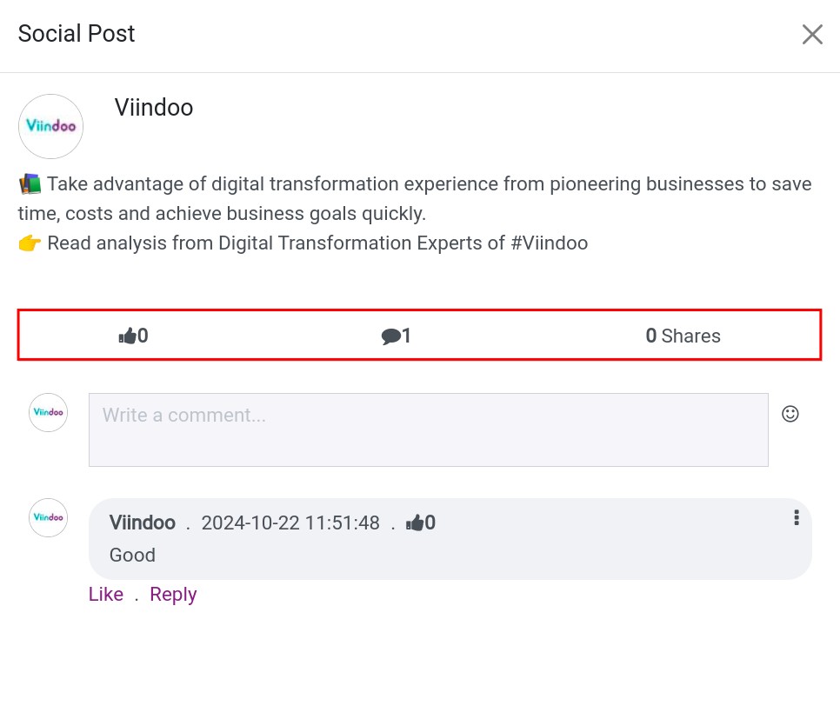
Task: Click the post's thumbs-up like icon
Action: click(128, 336)
